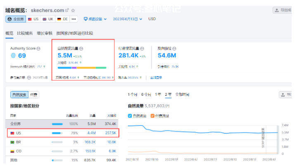Click the pages per visit value 4.64
295x168 pixels.
[73, 78]
